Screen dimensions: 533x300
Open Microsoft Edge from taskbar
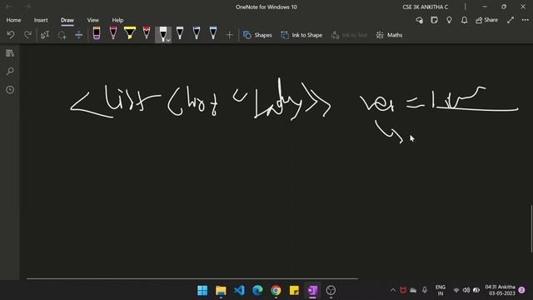pyautogui.click(x=257, y=290)
